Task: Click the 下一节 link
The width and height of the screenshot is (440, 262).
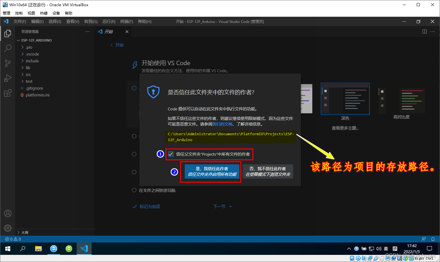Action: pyautogui.click(x=223, y=206)
